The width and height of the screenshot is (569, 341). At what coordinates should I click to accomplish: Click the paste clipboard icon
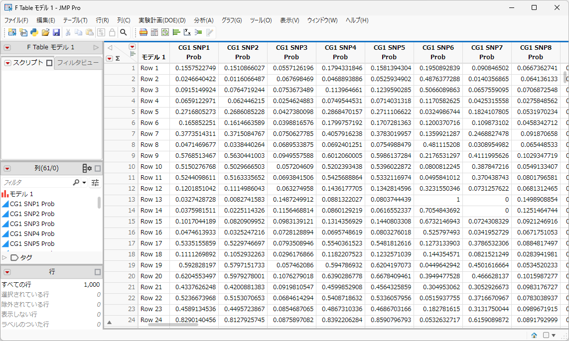click(90, 33)
